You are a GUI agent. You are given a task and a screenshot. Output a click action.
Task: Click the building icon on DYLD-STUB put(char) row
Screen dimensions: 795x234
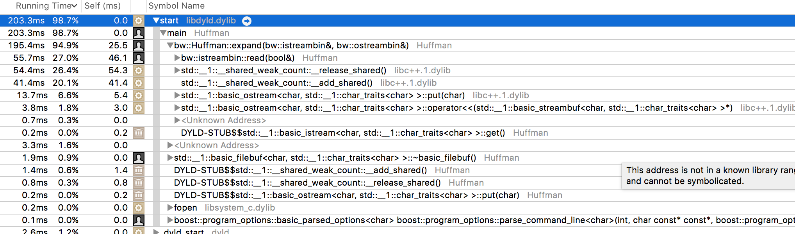click(139, 195)
